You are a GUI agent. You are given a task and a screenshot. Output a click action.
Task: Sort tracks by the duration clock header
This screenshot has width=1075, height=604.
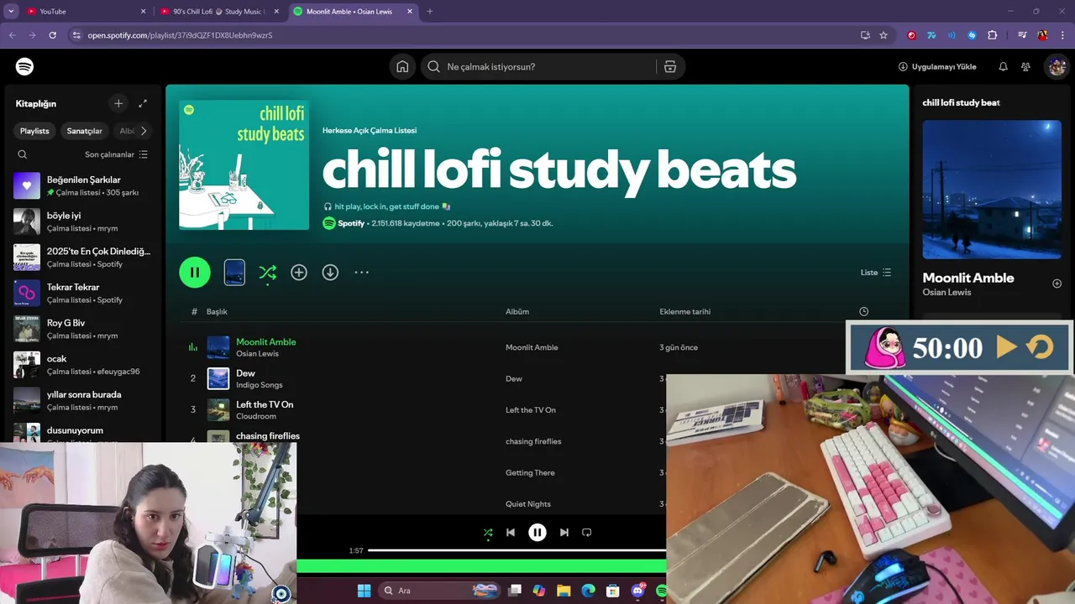863,311
